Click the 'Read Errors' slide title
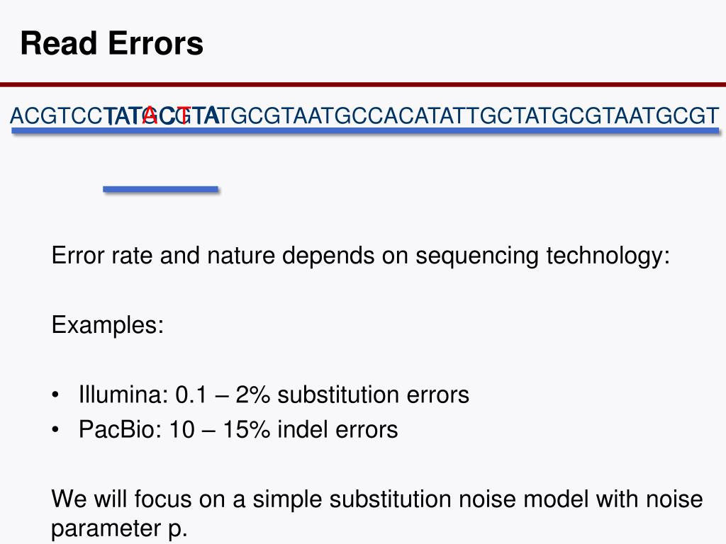This screenshot has height=544, width=726. [x=111, y=43]
